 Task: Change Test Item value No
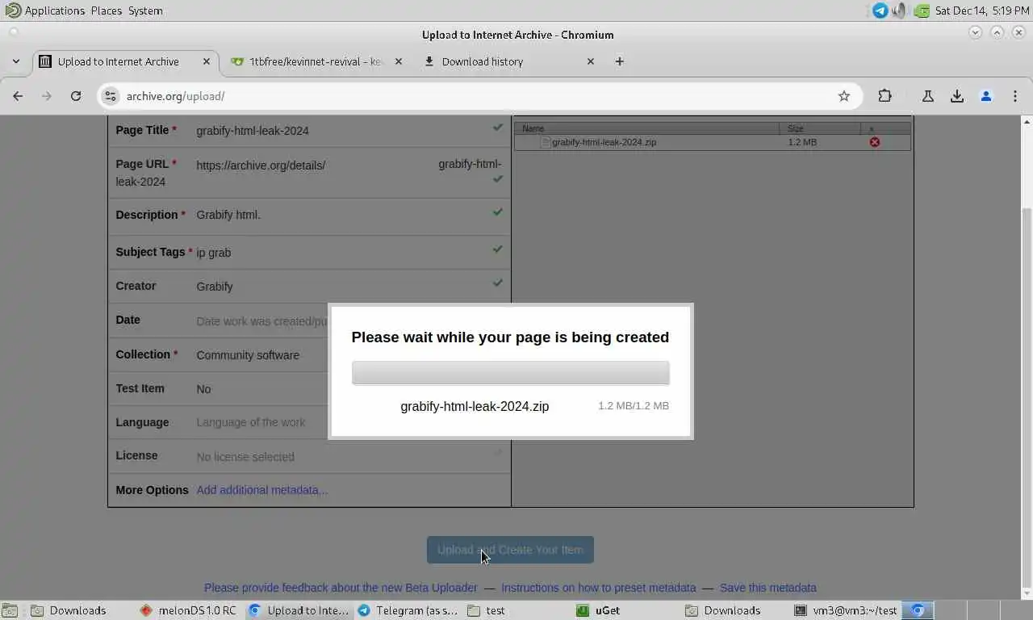[x=203, y=389]
